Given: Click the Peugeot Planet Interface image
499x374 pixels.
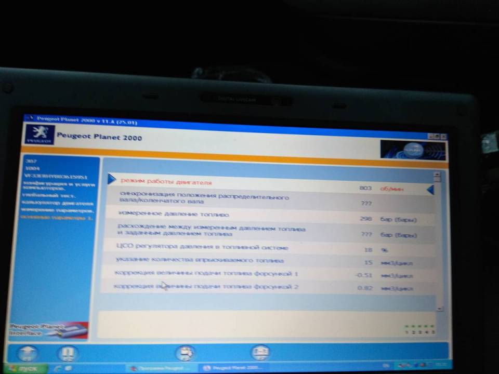Looking at the screenshot, I should click(48, 329).
